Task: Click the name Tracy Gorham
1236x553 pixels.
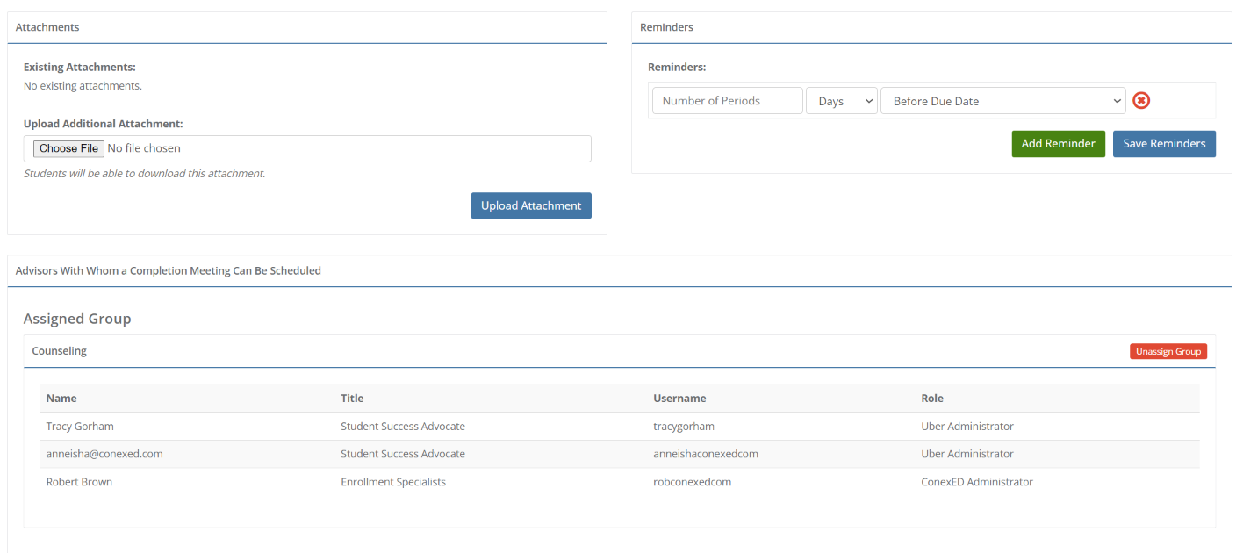Action: pos(80,427)
